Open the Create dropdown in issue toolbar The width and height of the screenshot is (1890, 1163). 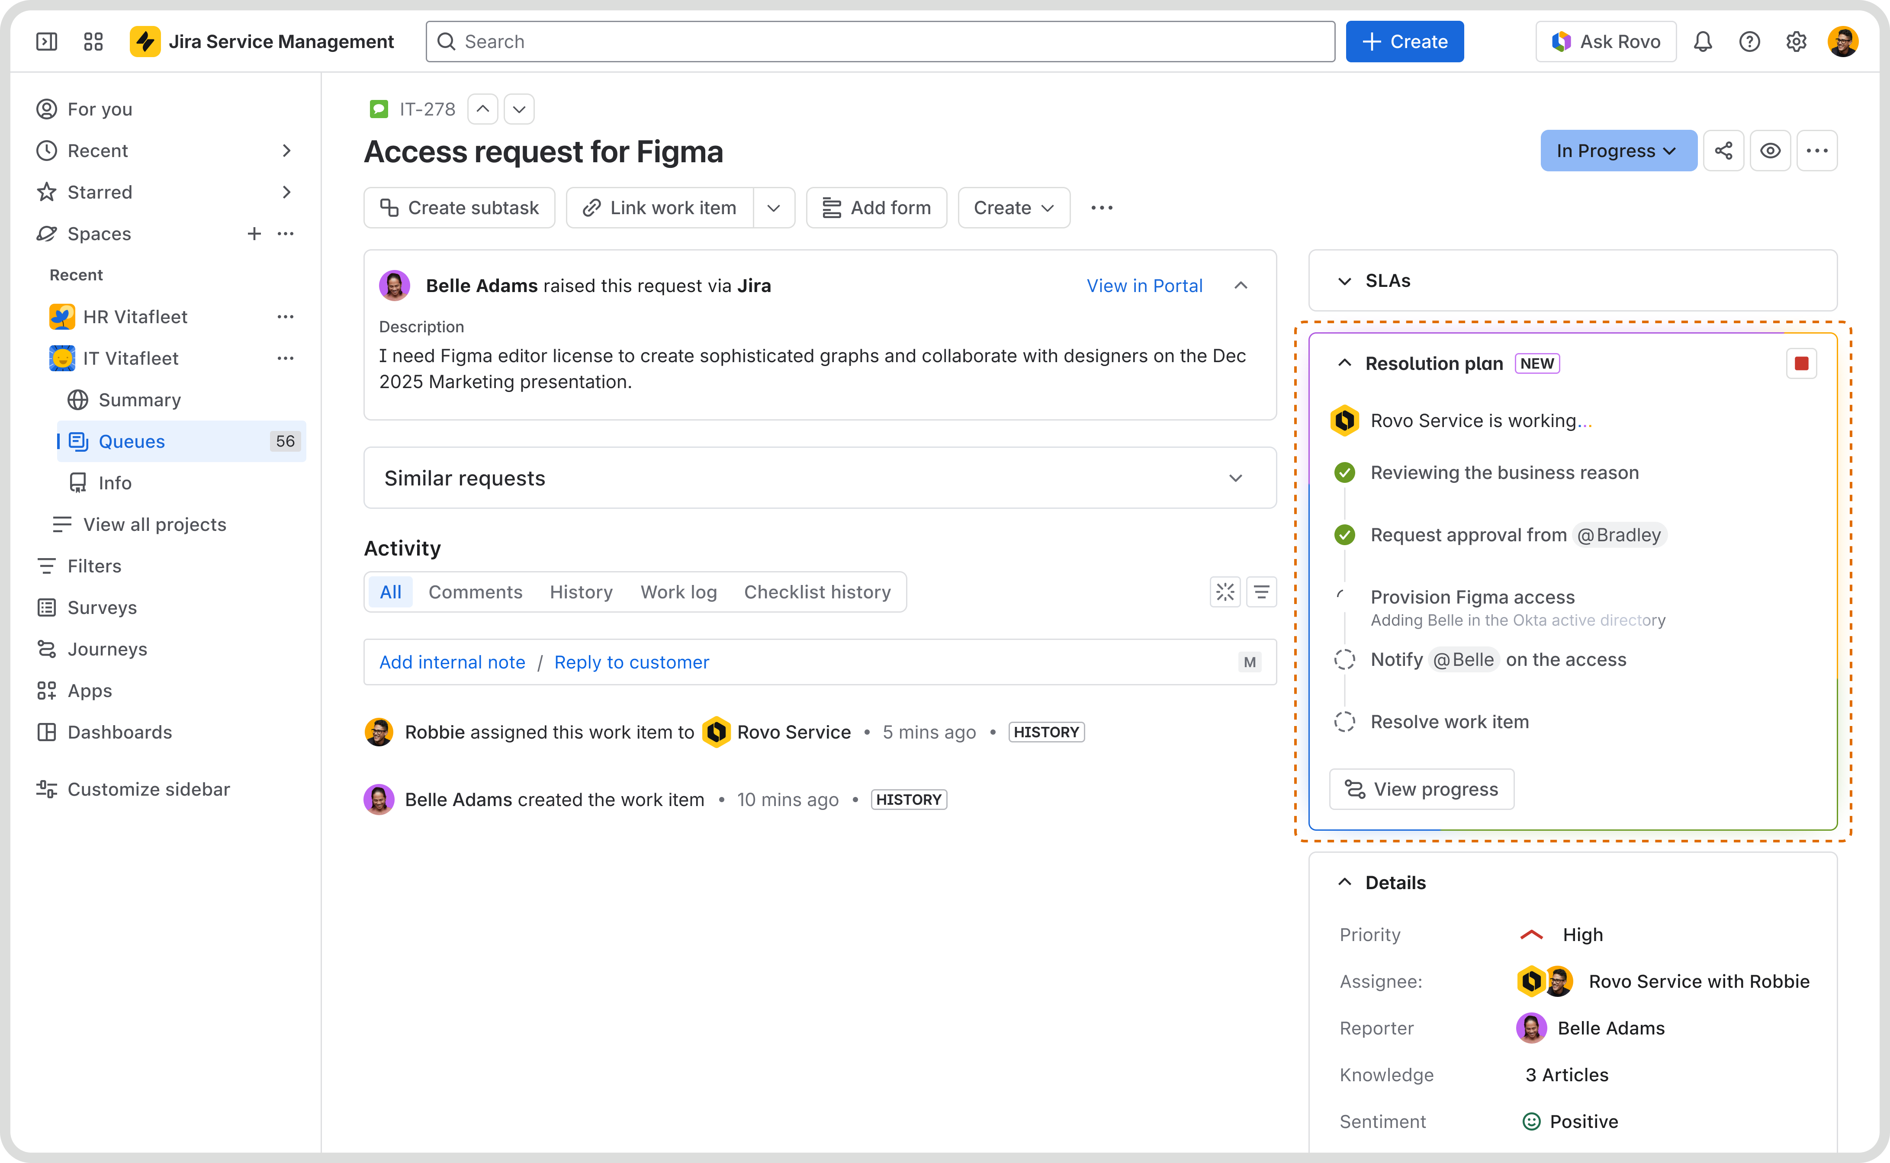pyautogui.click(x=1013, y=208)
